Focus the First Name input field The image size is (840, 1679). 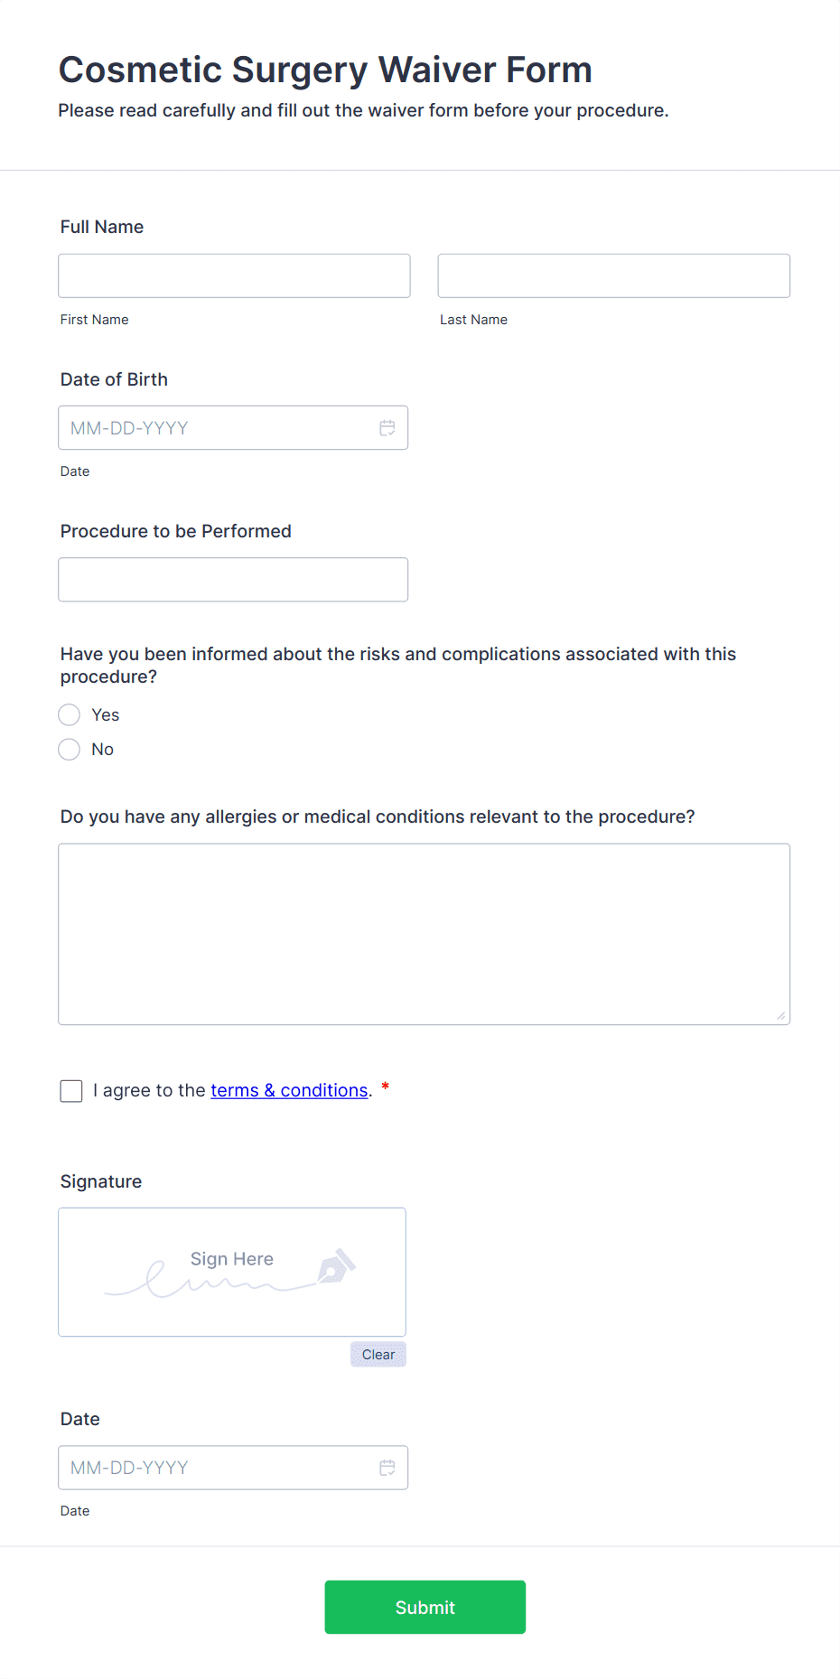[234, 275]
